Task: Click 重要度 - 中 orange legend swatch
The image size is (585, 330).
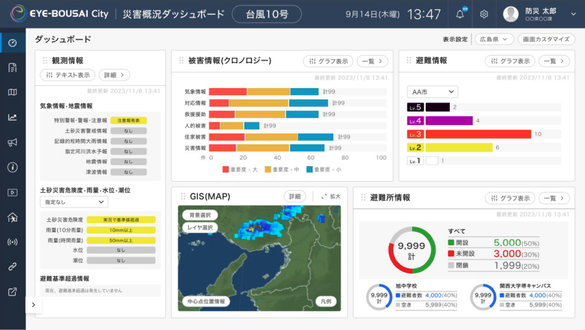Action: pyautogui.click(x=268, y=169)
